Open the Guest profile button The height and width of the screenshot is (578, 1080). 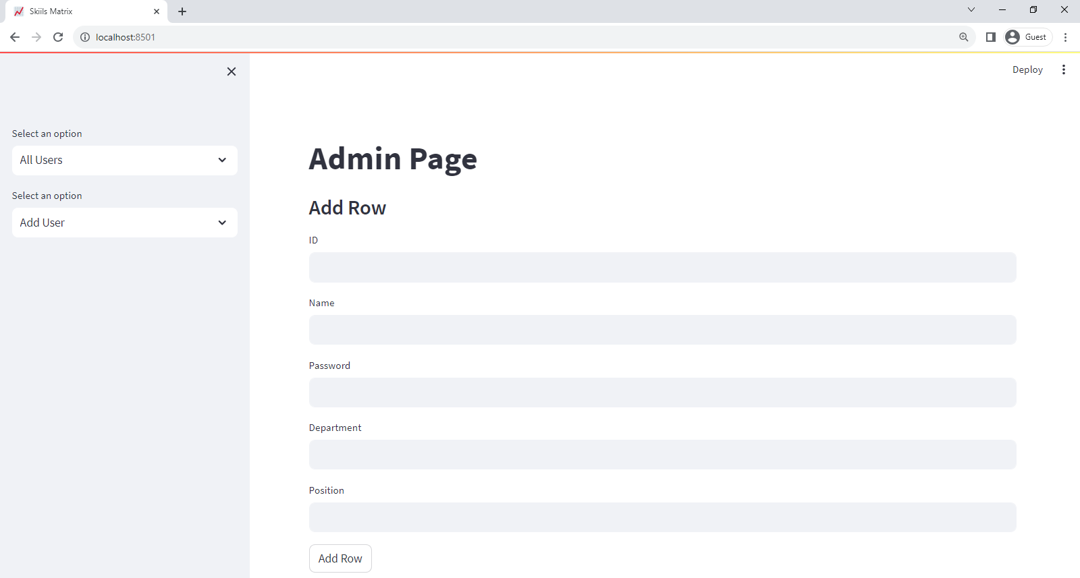coord(1028,37)
